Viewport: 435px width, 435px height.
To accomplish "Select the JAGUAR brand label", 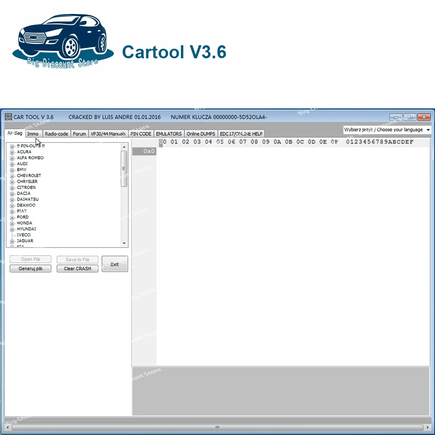I will click(25, 241).
